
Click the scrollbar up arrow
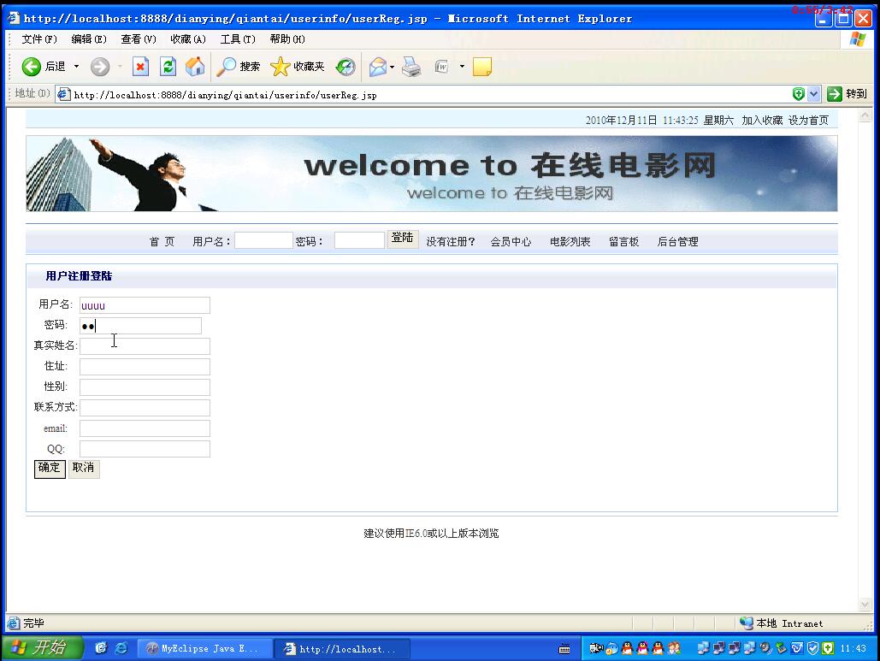pyautogui.click(x=865, y=115)
